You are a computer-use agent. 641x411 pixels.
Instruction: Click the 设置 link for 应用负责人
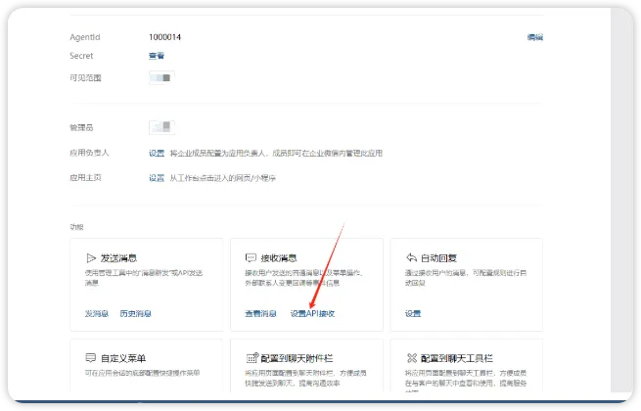157,153
